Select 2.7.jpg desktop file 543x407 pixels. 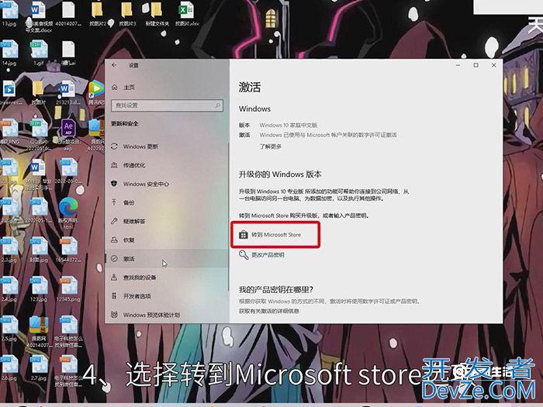(39, 368)
